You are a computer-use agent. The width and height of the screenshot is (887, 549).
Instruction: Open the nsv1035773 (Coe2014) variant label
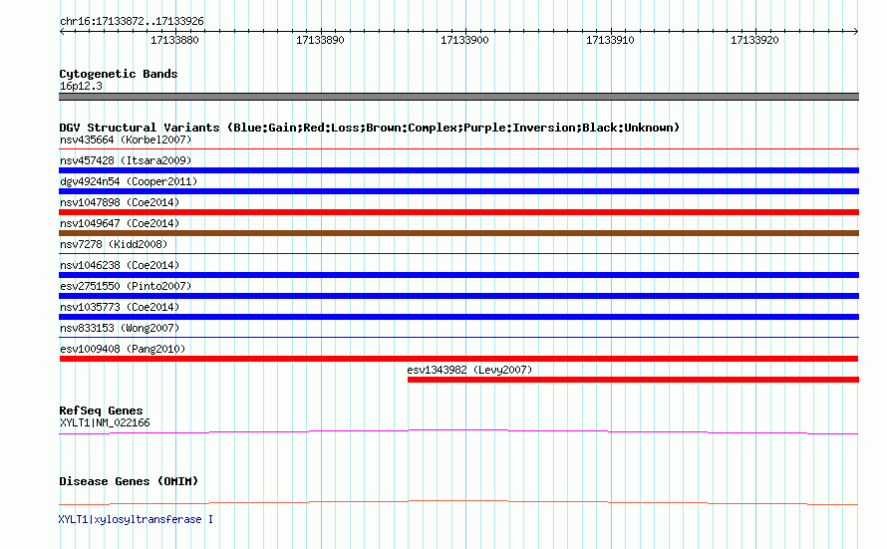(x=120, y=307)
